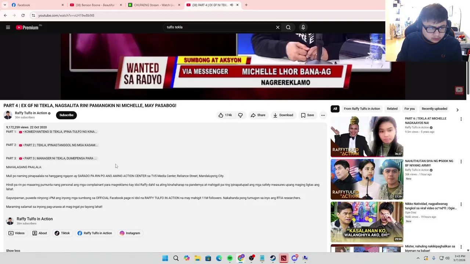
Task: Open Raffy Tulfo in Action Facebook chip
Action: click(x=94, y=233)
